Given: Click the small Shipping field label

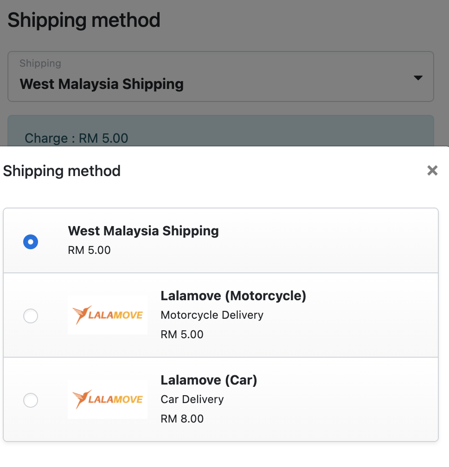Looking at the screenshot, I should click(x=40, y=63).
